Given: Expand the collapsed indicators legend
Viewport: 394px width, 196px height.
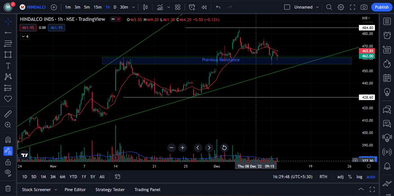Looking at the screenshot, I should point(25,37).
